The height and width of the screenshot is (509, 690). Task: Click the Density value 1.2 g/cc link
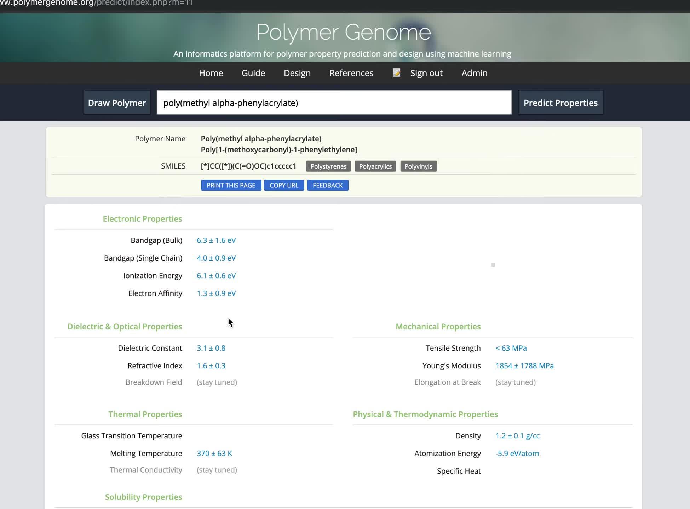pyautogui.click(x=517, y=435)
